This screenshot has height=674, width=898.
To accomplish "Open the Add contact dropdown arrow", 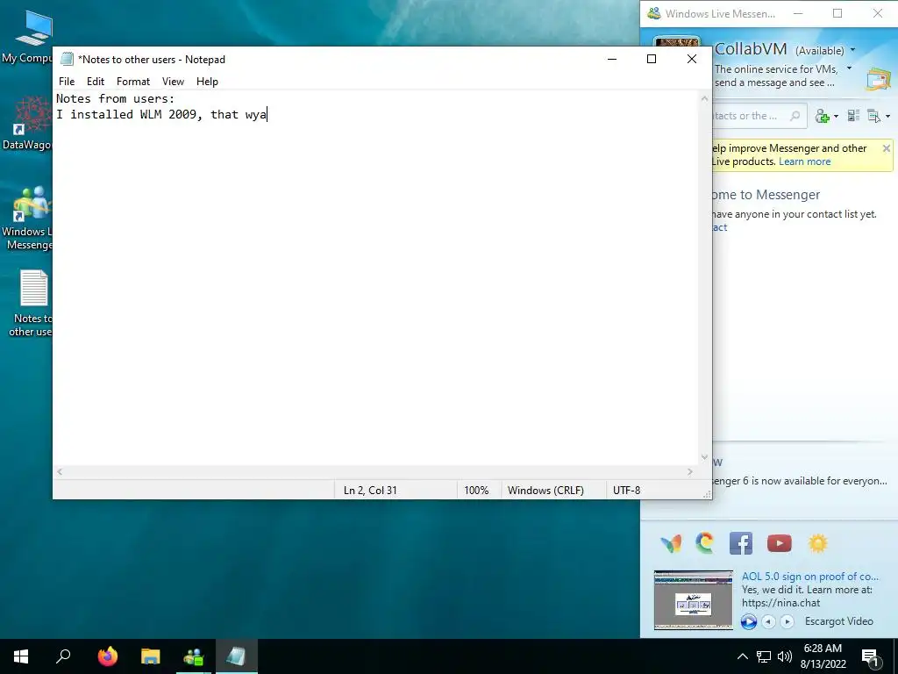I will coord(836,117).
